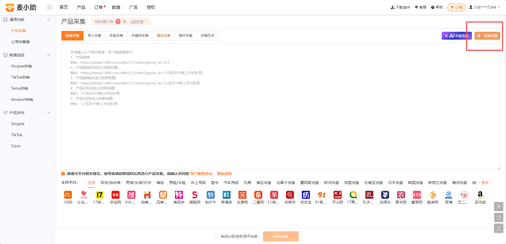Enable 自动认领(发布)到平台 checkbox
This screenshot has height=244, width=506.
[x=217, y=236]
